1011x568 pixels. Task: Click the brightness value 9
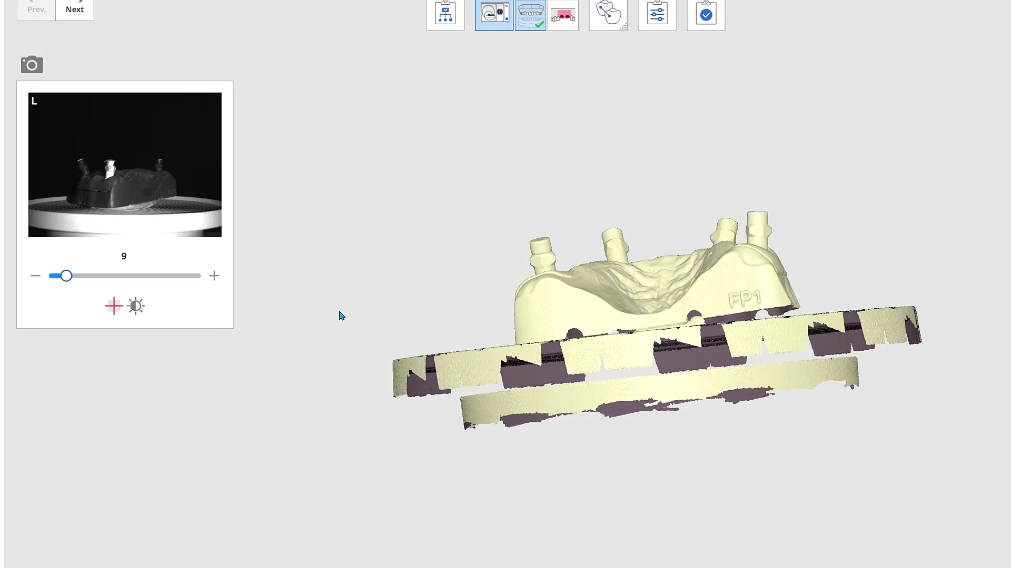pos(124,256)
